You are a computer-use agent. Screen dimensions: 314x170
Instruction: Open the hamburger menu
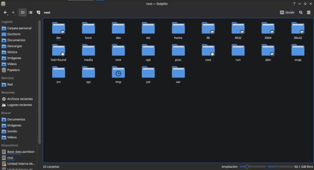click(309, 12)
